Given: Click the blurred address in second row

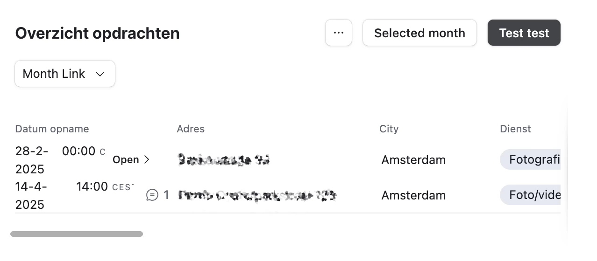Looking at the screenshot, I should (x=257, y=195).
